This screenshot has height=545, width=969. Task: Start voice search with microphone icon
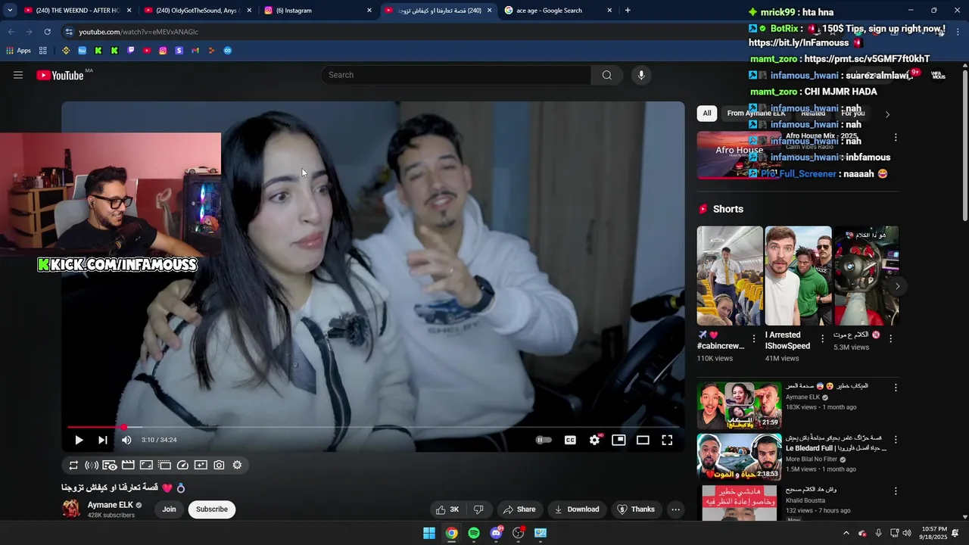click(641, 75)
